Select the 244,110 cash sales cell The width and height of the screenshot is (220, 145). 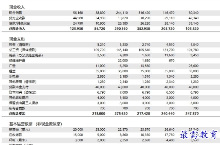[122, 13]
